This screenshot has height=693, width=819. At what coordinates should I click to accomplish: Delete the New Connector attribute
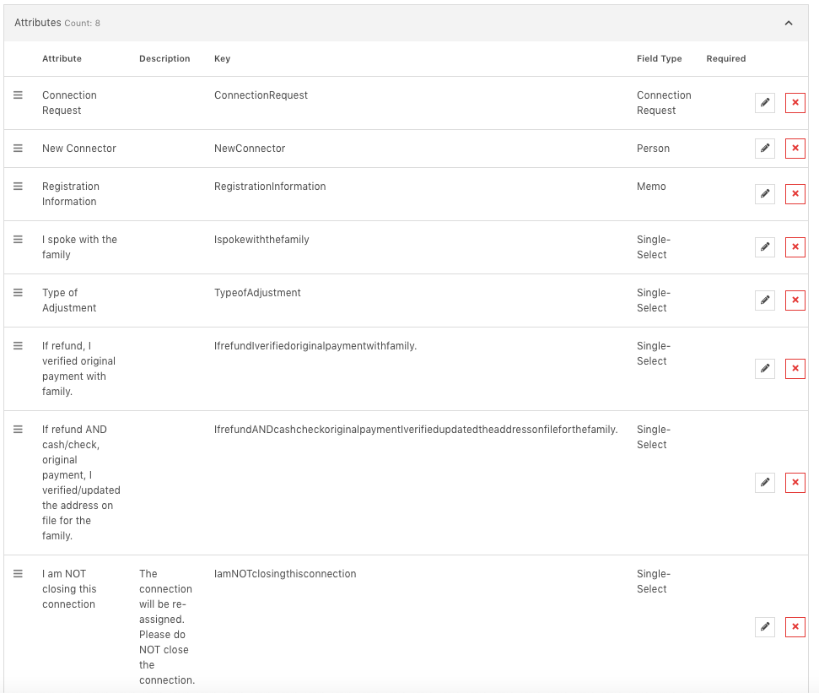point(795,149)
